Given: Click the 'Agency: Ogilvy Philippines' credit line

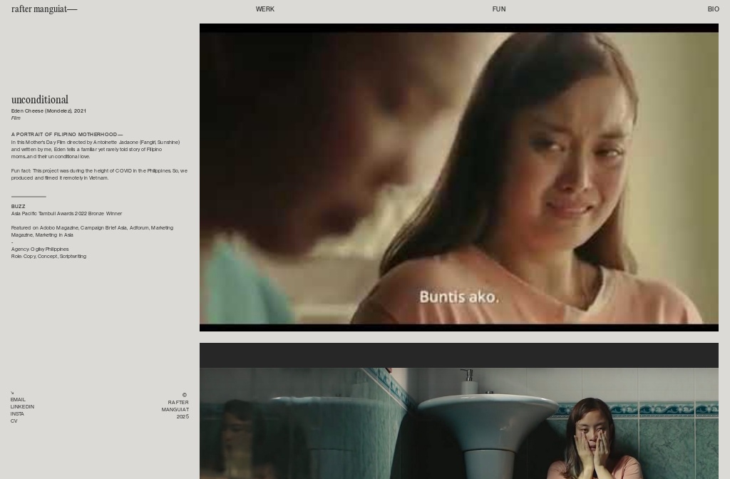Looking at the screenshot, I should click(x=40, y=249).
